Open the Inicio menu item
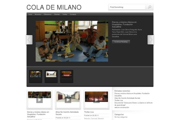The height and width of the screenshot is (120, 180). [30, 14]
